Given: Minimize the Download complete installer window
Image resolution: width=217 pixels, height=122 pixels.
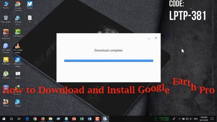Looking at the screenshot, I should (149, 38).
